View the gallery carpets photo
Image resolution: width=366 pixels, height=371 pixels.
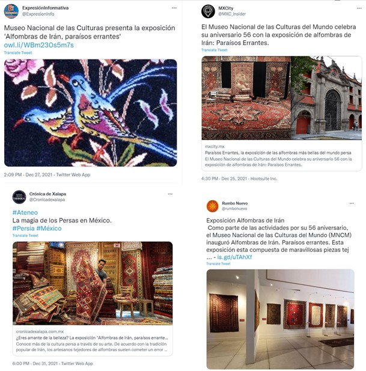[x=280, y=319]
